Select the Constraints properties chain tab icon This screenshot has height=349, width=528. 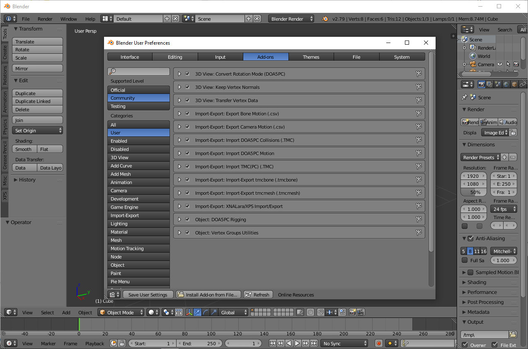pos(522,84)
